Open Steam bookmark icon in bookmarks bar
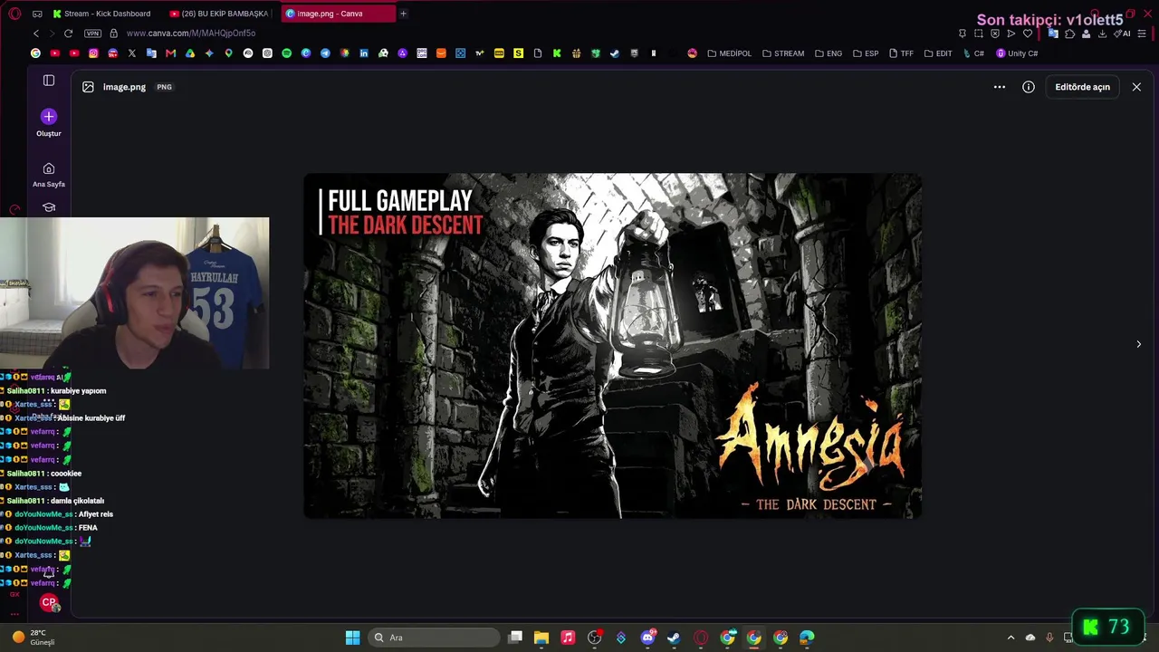Viewport: 1159px width, 652px height. click(x=615, y=53)
